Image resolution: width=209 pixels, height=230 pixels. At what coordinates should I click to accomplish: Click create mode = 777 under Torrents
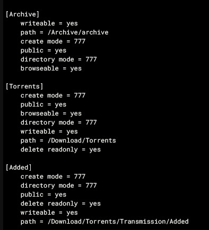53,95
